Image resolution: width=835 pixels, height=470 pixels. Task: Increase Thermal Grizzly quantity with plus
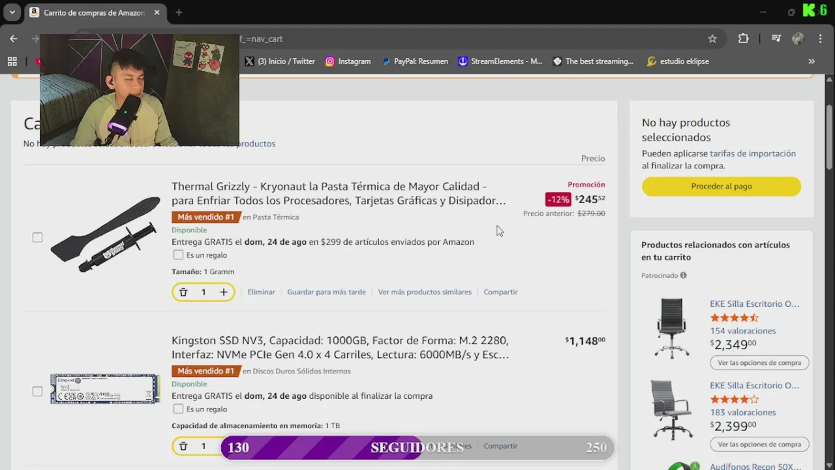[223, 292]
